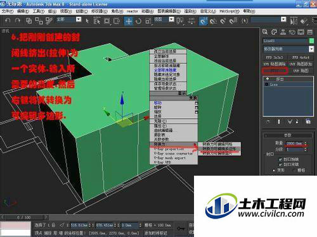Open the reference coordinate system dropdown
The image size is (317, 237).
[x=172, y=20]
